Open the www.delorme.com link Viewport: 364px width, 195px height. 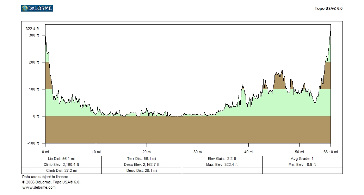[x=39, y=188]
